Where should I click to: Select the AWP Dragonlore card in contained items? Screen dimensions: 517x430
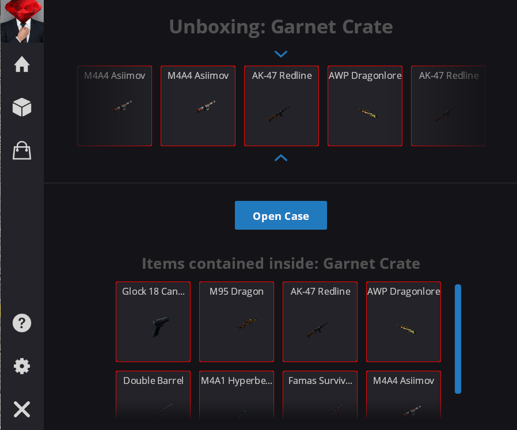point(404,322)
